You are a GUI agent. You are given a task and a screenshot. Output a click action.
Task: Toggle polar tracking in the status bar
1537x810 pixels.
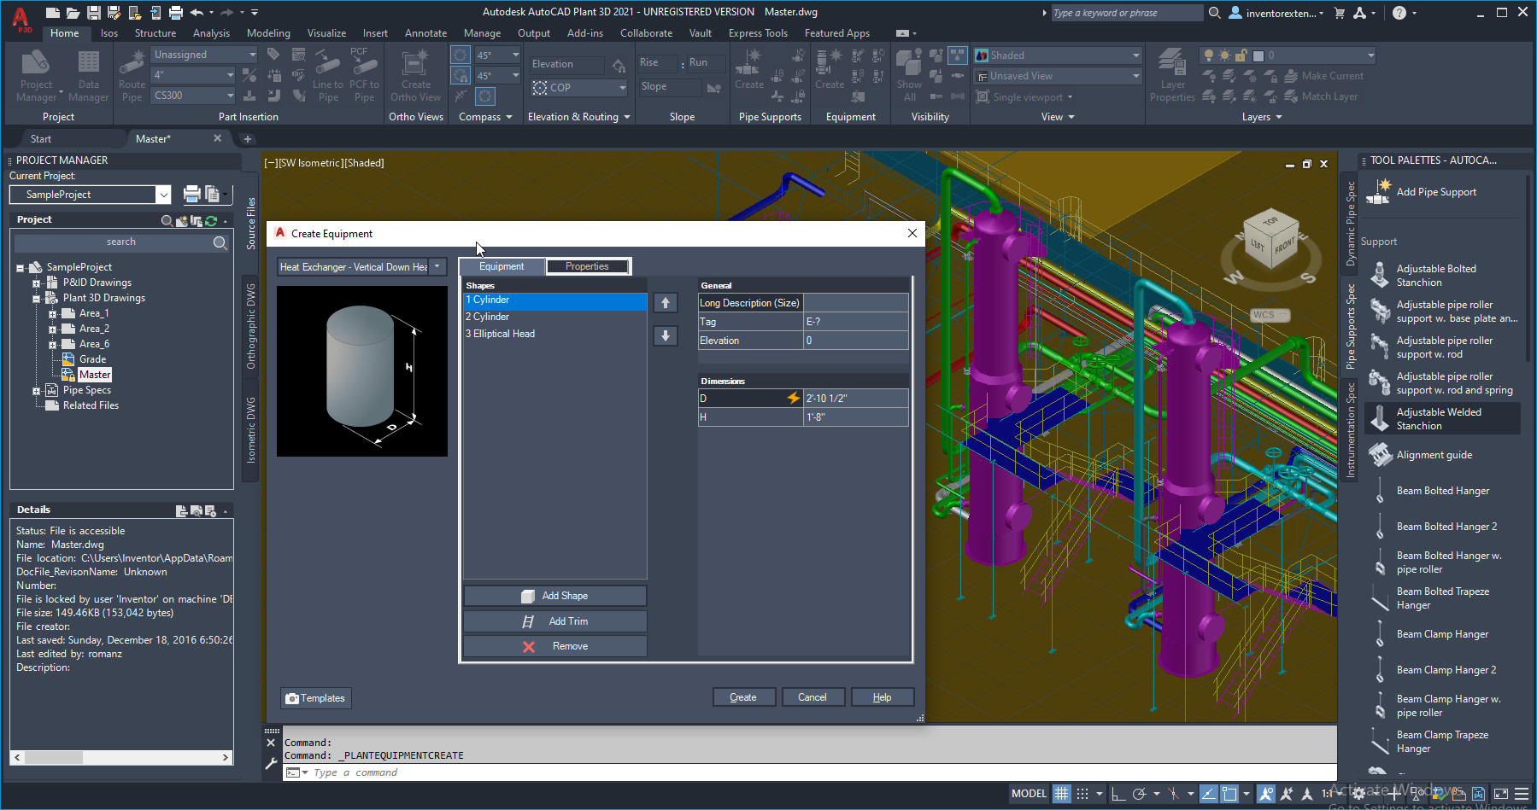[1139, 794]
